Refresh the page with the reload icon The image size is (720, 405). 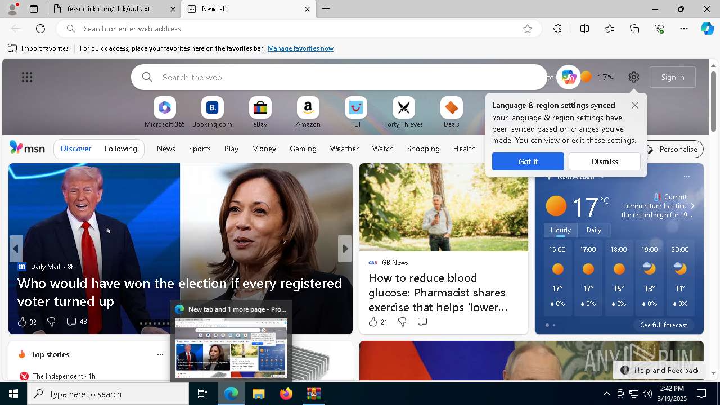click(40, 29)
